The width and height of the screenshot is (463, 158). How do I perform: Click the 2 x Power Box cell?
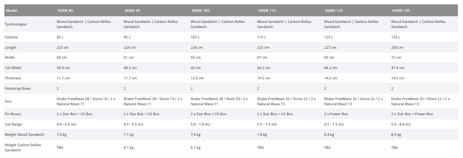click(x=336, y=114)
